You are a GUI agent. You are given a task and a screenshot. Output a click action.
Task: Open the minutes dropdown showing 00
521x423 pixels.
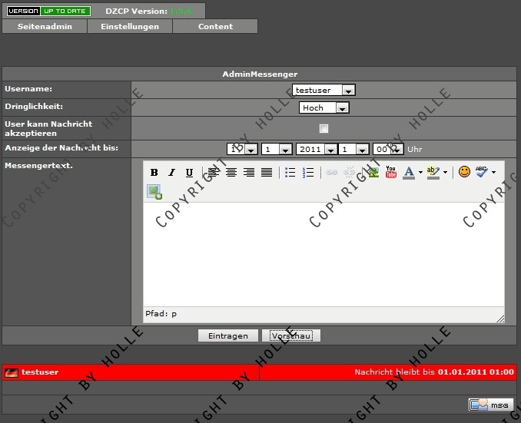[388, 149]
